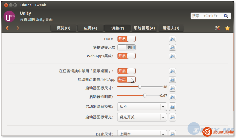Reset the 快捷键提示层 setting with its icon
Screen dimensions: 236x138
coord(172,47)
